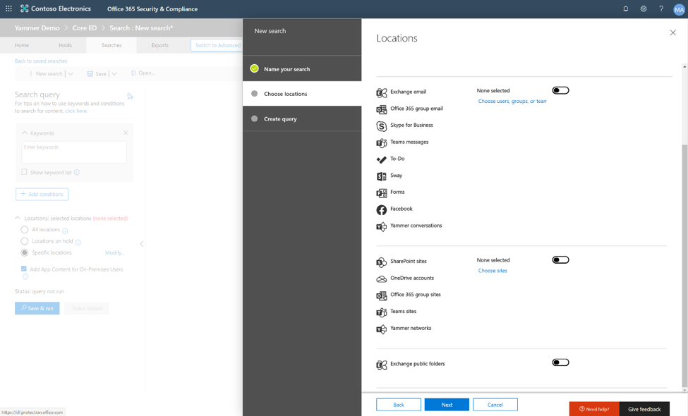
Task: Click inside the Enter keywords field
Action: (73, 152)
